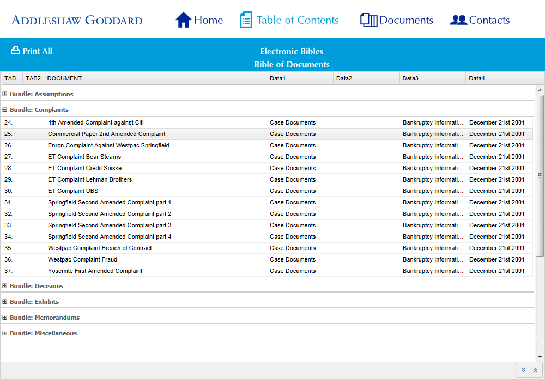
Task: Click the Addleshaw Goddard logo
Action: point(77,20)
